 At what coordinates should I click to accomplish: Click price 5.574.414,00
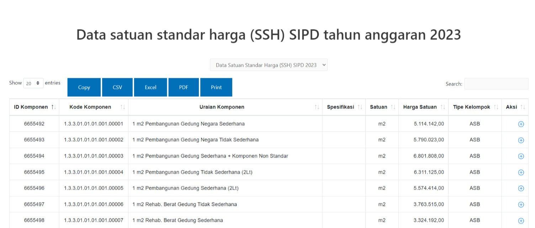(429, 188)
